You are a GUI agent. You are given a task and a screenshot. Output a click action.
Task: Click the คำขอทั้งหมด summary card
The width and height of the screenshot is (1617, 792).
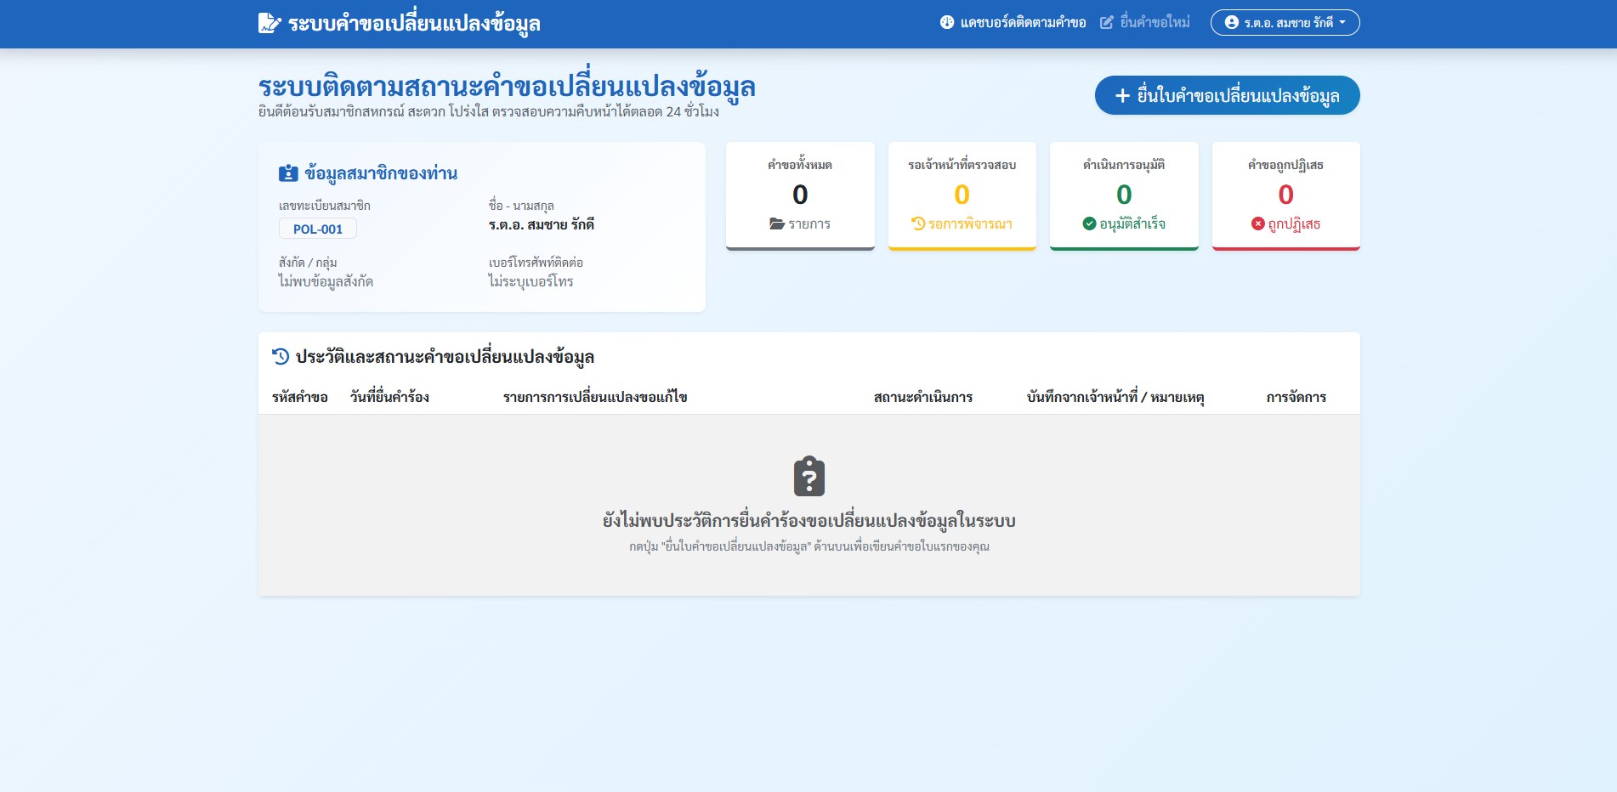tap(800, 196)
